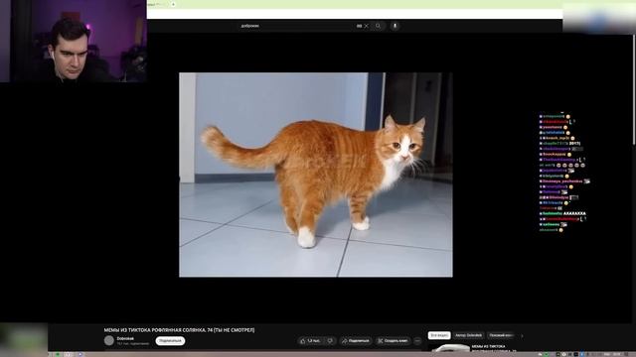Click the orange cat video player
This screenshot has width=636, height=357.
point(316,175)
